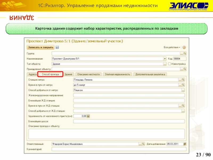Screen dimensions: 213x160
Task: Click ellipsis button in Станция метро field
Action: [180, 80]
